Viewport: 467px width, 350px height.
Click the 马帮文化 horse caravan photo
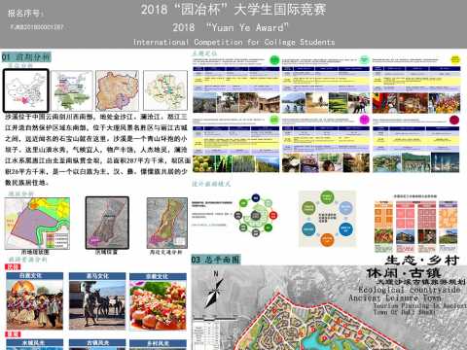click(x=97, y=304)
